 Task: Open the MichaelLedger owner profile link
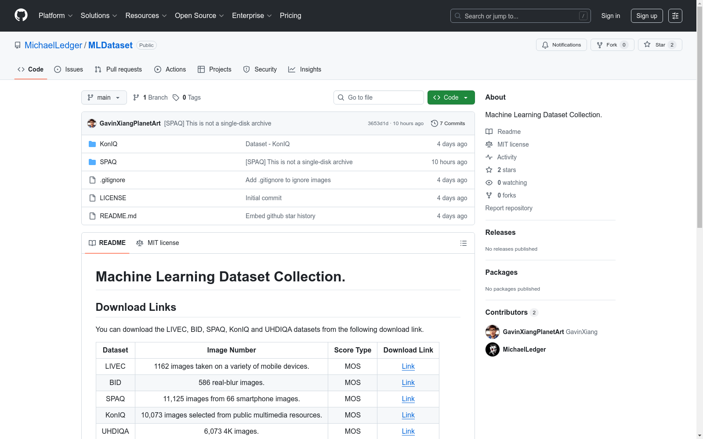coord(53,45)
